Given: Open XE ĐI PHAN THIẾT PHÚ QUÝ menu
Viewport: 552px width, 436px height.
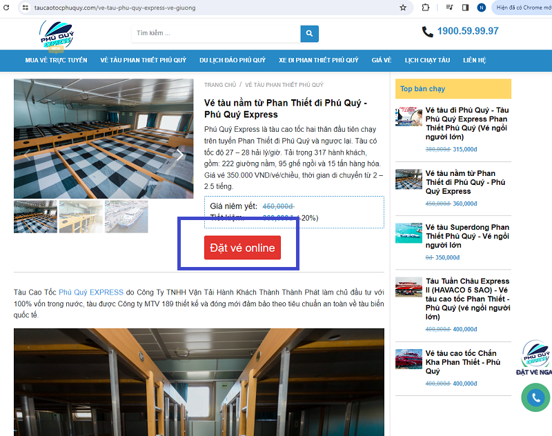Looking at the screenshot, I should click(x=319, y=60).
